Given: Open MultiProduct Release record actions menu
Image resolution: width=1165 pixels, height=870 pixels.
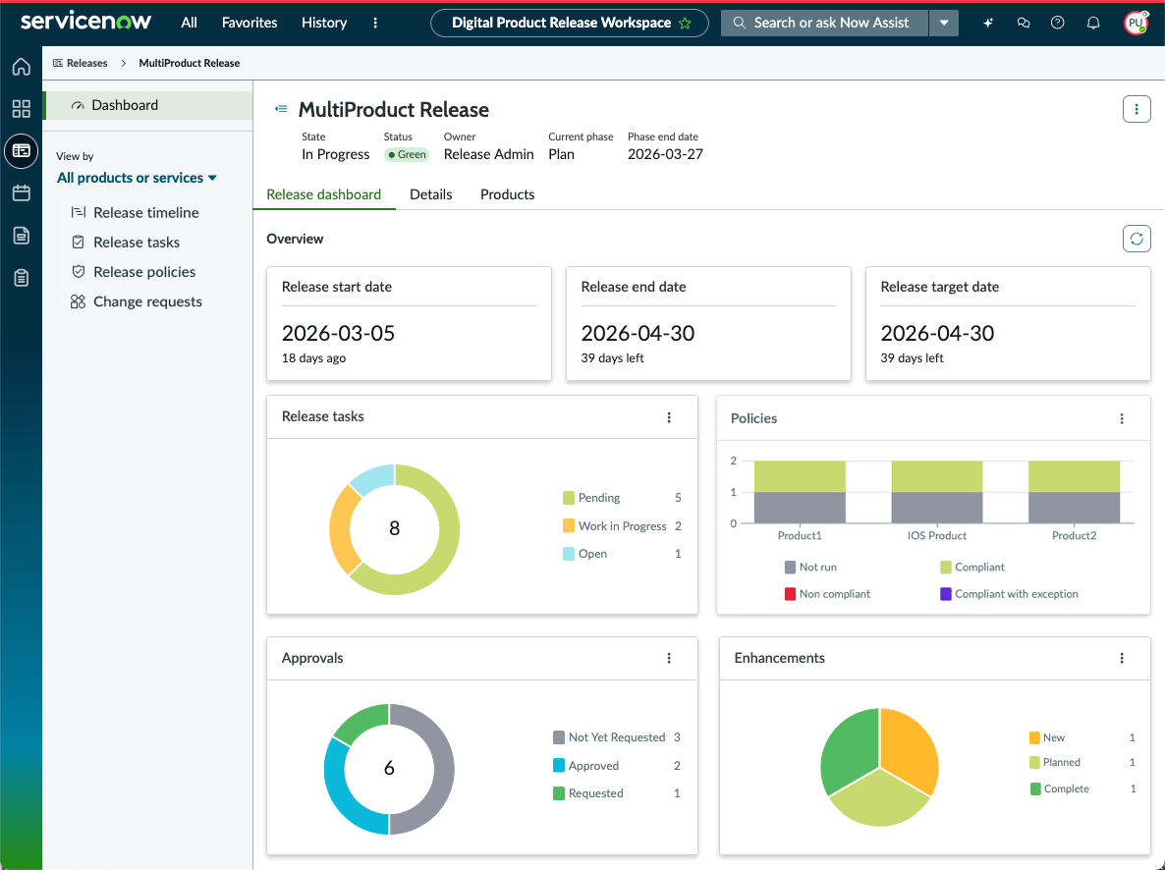Looking at the screenshot, I should click(1137, 109).
